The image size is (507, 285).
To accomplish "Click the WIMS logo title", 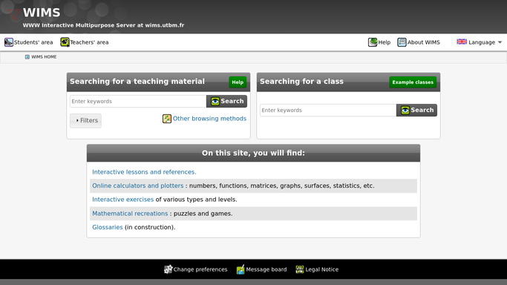I will pos(42,13).
